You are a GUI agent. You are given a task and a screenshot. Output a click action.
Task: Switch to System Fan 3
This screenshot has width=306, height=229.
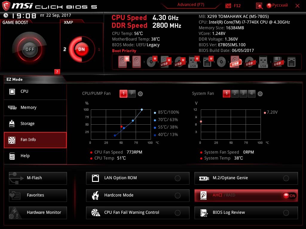[243, 94]
